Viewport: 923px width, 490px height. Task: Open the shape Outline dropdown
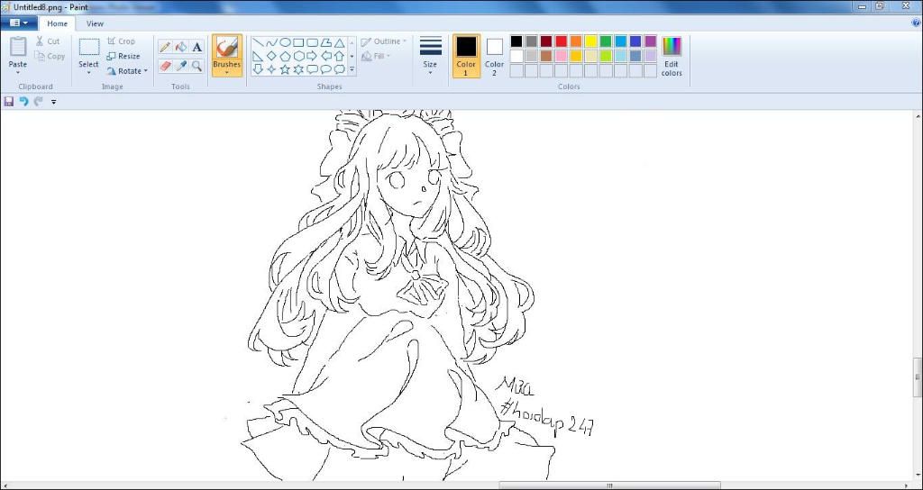tap(384, 41)
